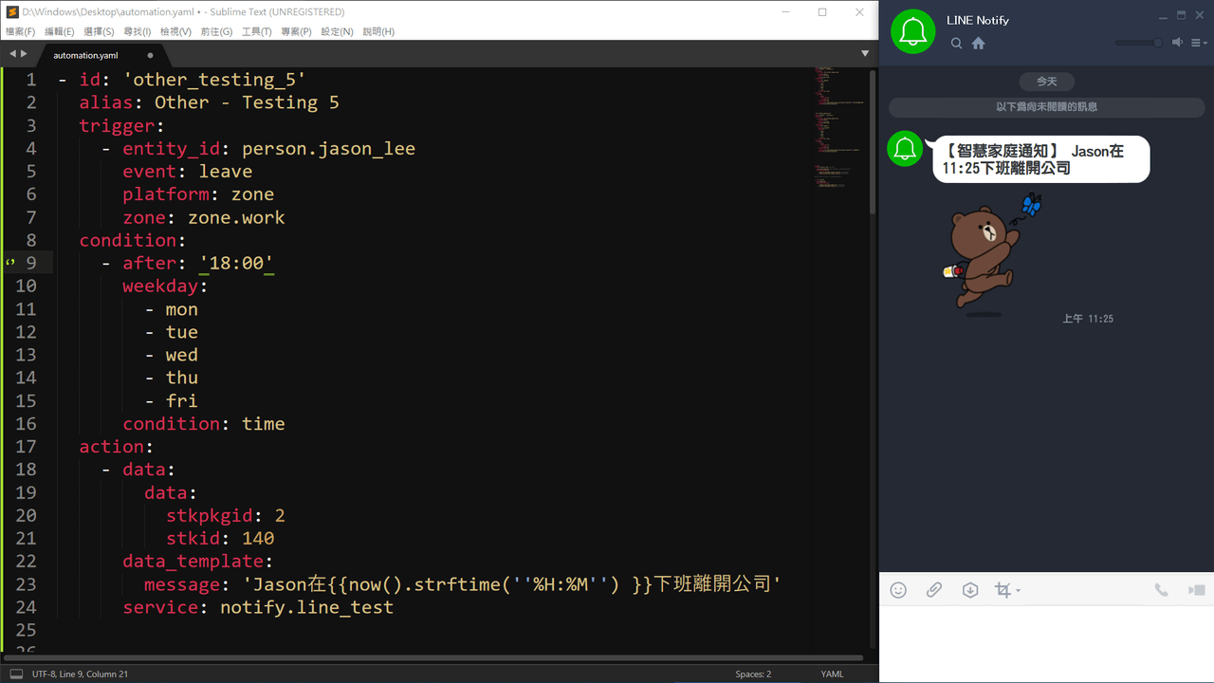The height and width of the screenshot is (683, 1214).
Task: Click UTF-8, Line 9, Column 21 status text
Action: 80,674
